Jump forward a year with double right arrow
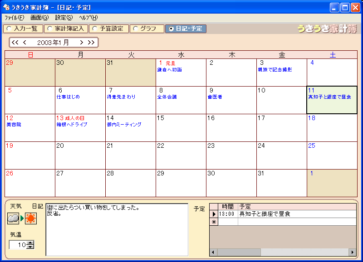 click(x=91, y=43)
